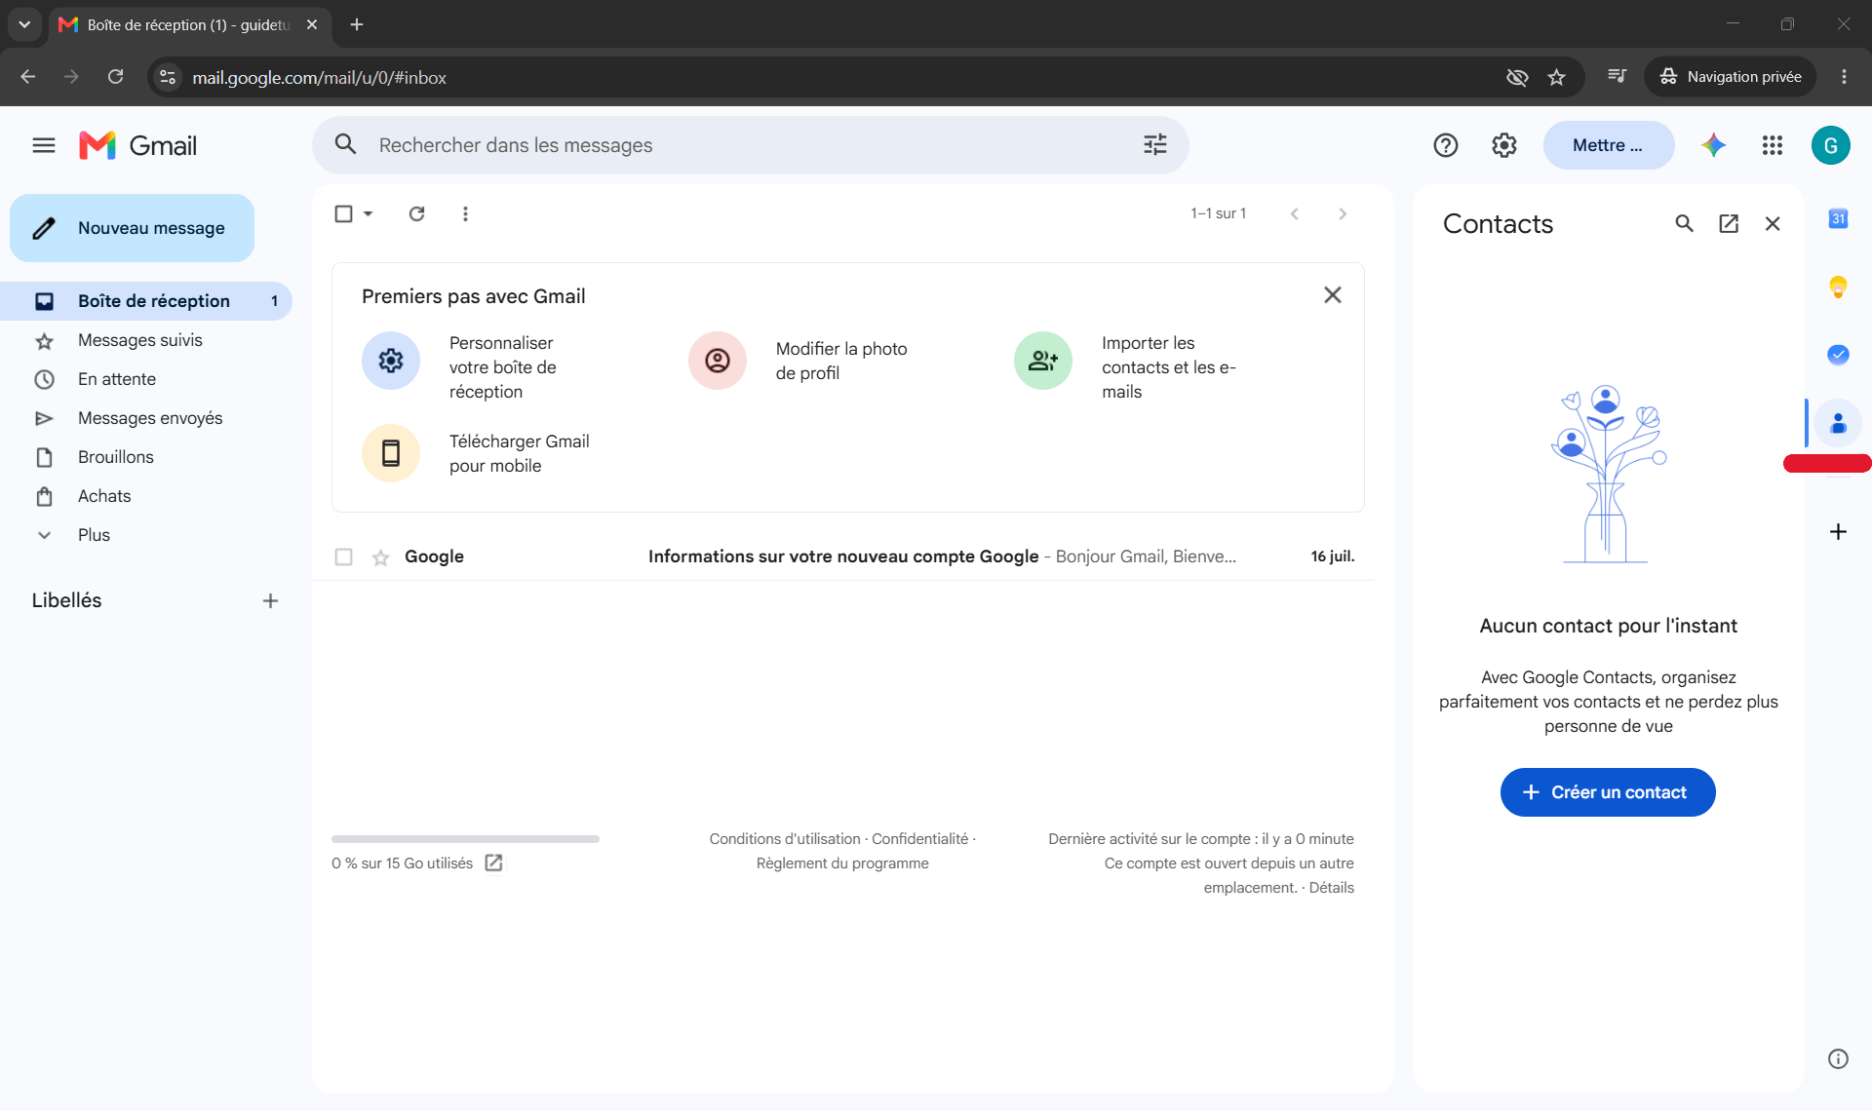Focus the Rechercher dans les messages field

(x=751, y=145)
